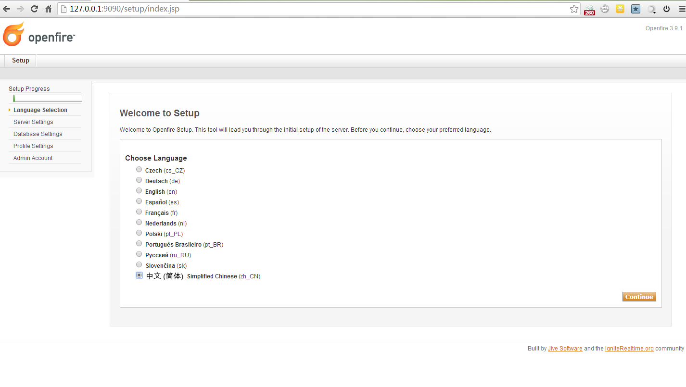Bookmark this page with the star icon
Viewport: 686px width, 387px height.
coord(574,9)
